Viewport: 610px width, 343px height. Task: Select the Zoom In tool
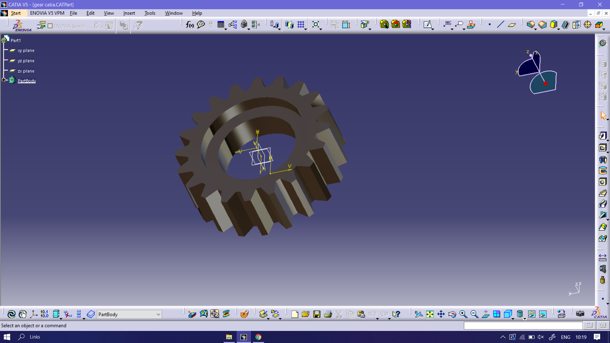click(463, 314)
